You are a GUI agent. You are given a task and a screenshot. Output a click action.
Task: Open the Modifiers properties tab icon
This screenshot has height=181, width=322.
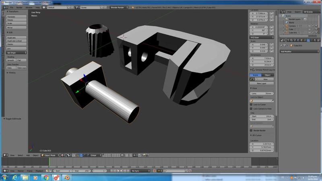point(308,40)
